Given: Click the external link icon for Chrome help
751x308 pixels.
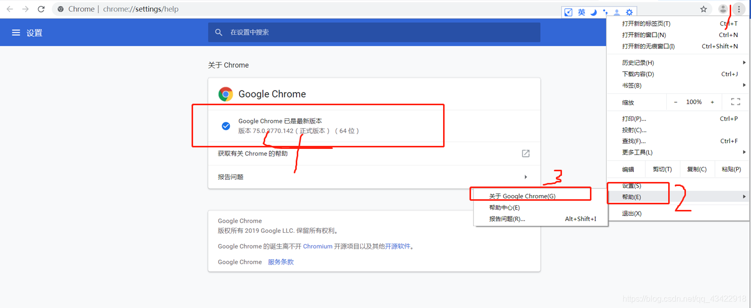Looking at the screenshot, I should coord(526,153).
